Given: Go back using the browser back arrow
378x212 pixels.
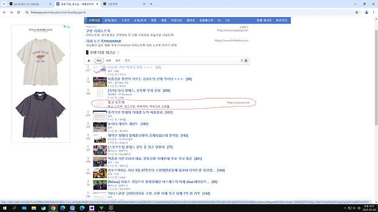Looking at the screenshot, I should pyautogui.click(x=5, y=12).
